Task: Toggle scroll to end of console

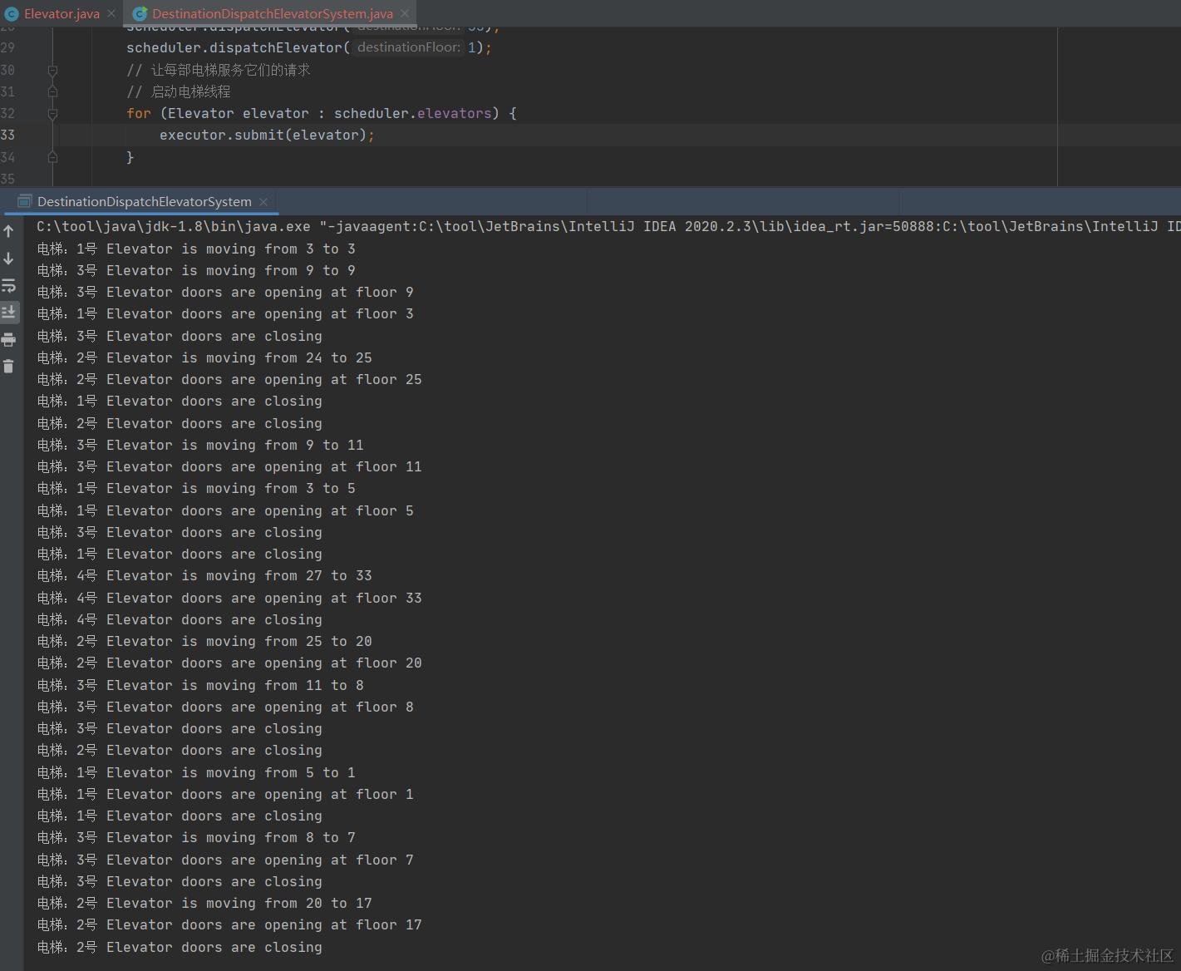Action: pyautogui.click(x=8, y=313)
